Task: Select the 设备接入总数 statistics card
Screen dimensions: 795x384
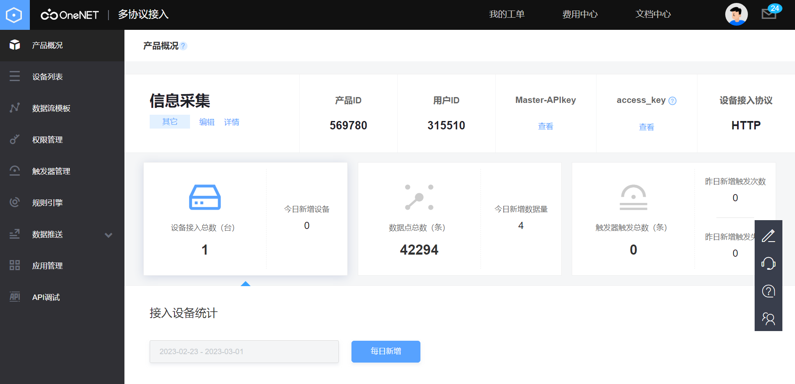Action: pyautogui.click(x=246, y=219)
